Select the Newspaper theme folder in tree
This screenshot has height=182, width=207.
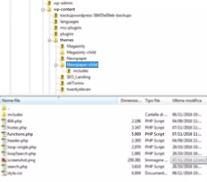pyautogui.click(x=77, y=58)
